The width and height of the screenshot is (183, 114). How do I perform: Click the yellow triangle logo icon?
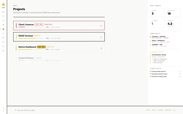click(x=3, y=4)
